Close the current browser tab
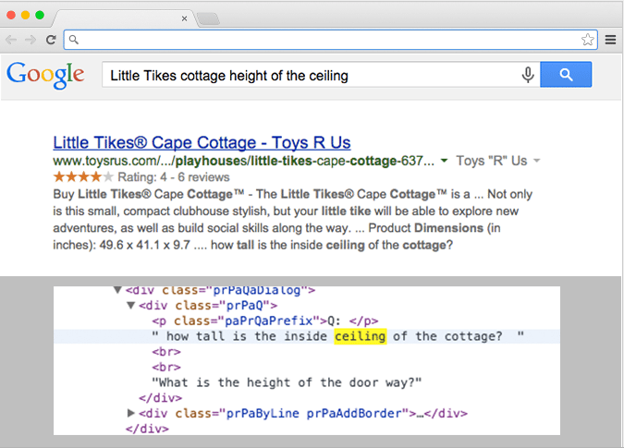This screenshot has height=448, width=624. tap(184, 18)
